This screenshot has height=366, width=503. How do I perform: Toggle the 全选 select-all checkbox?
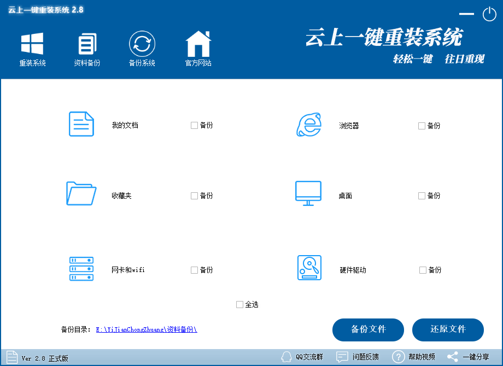point(239,304)
